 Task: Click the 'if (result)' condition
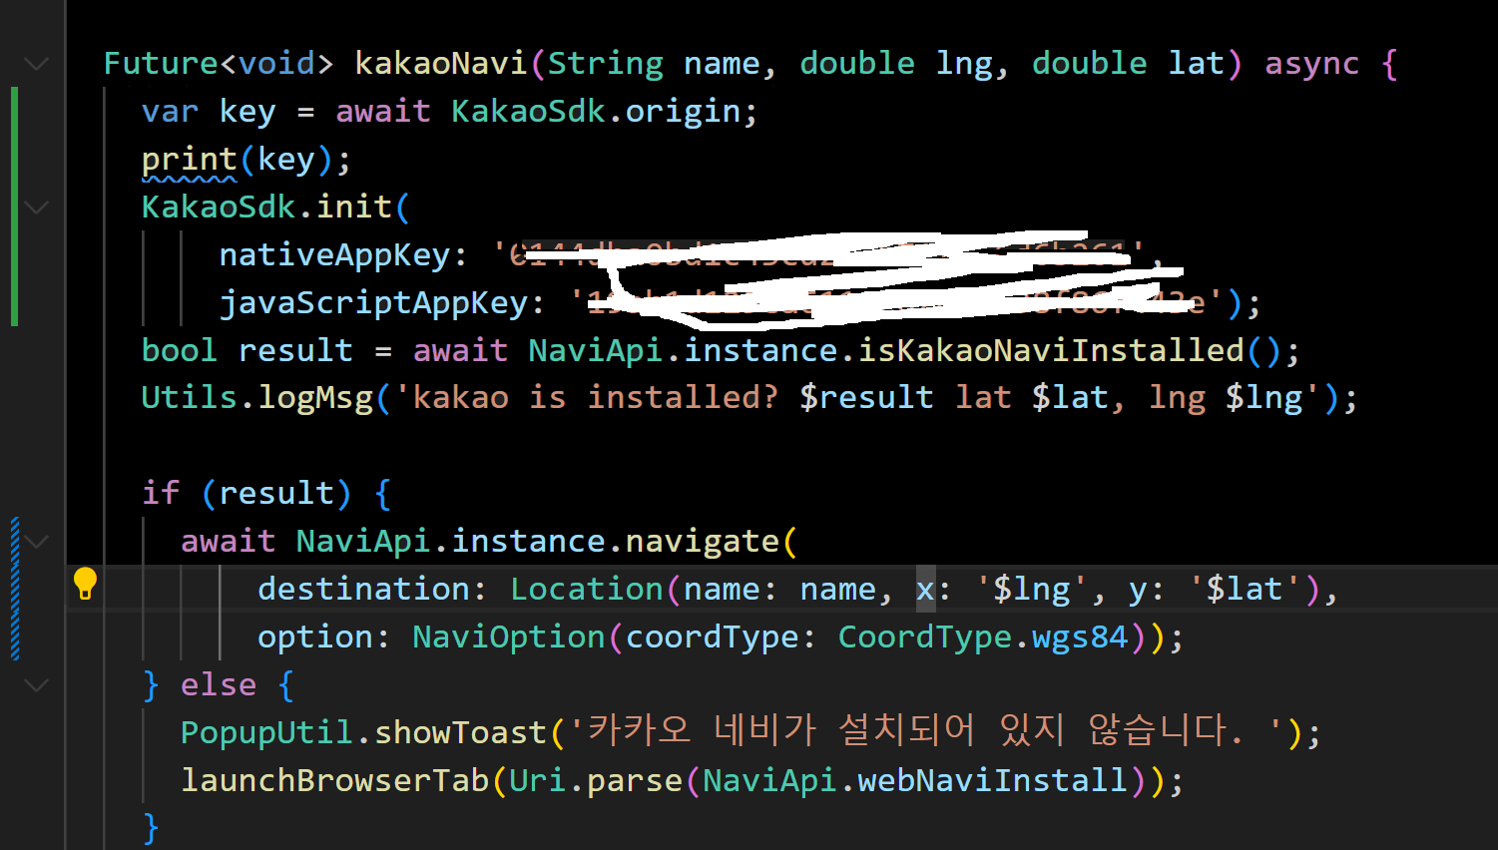pos(247,493)
